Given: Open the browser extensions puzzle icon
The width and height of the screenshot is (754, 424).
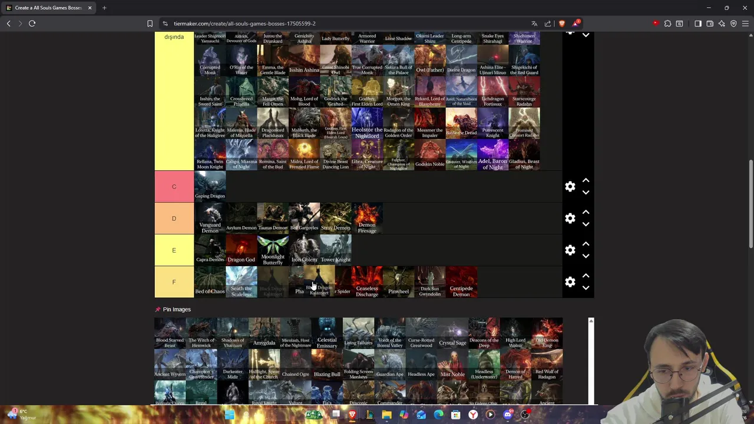Looking at the screenshot, I should [667, 24].
